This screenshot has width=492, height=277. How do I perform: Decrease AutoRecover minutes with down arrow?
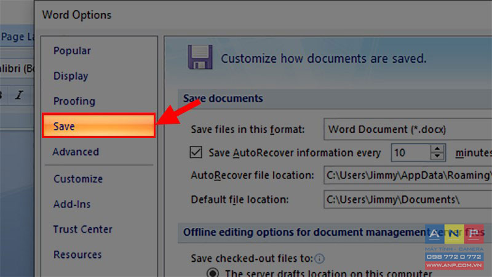(x=437, y=157)
